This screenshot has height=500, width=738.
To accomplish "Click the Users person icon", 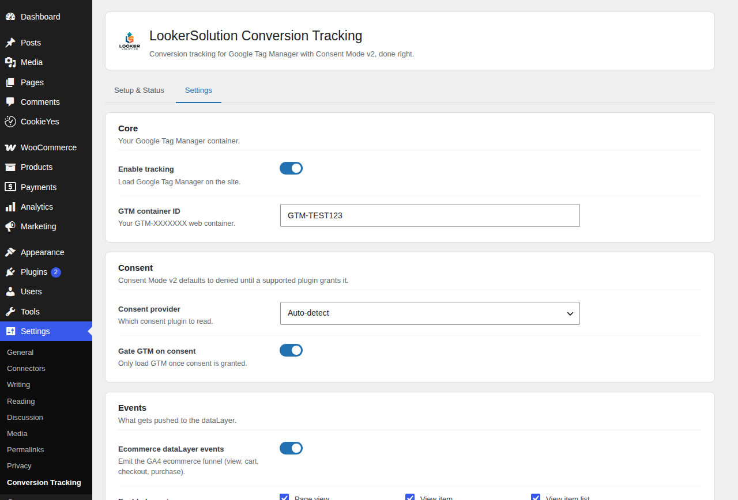I will [x=10, y=291].
